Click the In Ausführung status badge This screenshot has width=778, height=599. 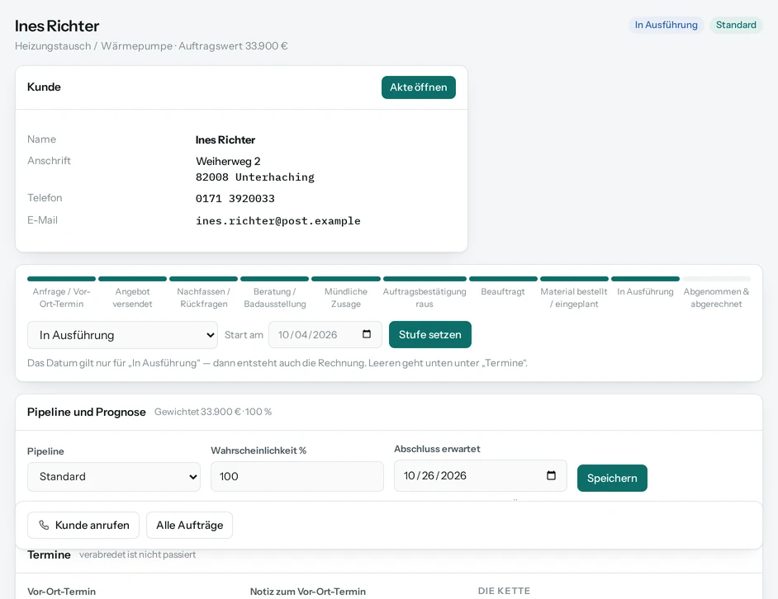[666, 25]
